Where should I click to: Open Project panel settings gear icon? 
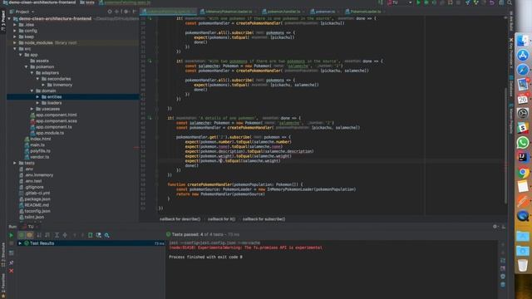126,12
